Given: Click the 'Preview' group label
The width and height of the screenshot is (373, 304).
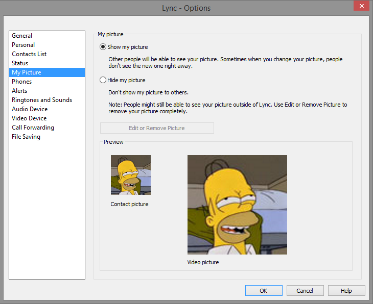Looking at the screenshot, I should (x=113, y=142).
